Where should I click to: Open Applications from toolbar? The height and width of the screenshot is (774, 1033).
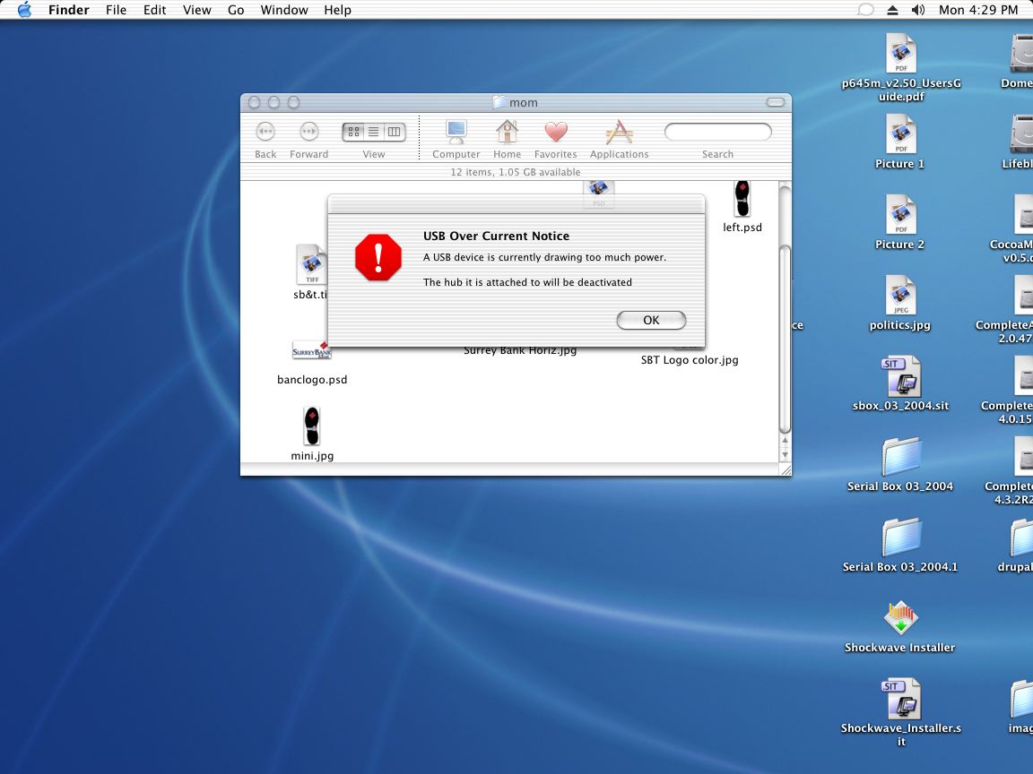(620, 139)
